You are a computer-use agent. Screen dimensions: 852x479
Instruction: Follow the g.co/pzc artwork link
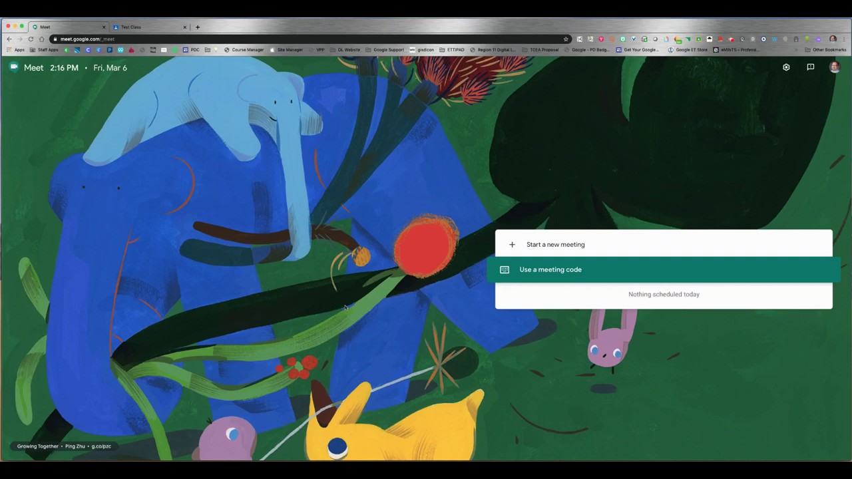click(x=101, y=446)
